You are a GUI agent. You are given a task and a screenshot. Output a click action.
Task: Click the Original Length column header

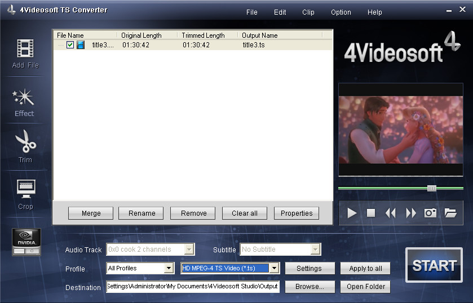pyautogui.click(x=147, y=35)
